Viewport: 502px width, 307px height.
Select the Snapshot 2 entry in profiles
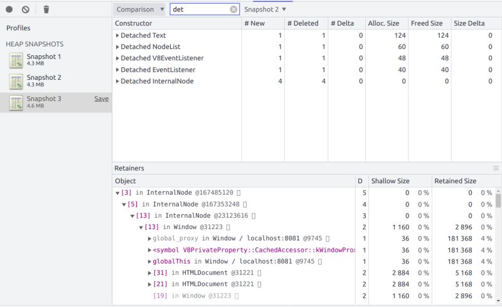click(56, 82)
